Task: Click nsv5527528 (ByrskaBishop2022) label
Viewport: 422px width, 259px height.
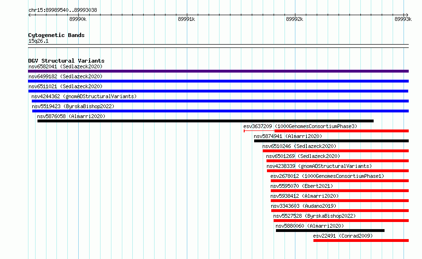Action: pyautogui.click(x=314, y=216)
